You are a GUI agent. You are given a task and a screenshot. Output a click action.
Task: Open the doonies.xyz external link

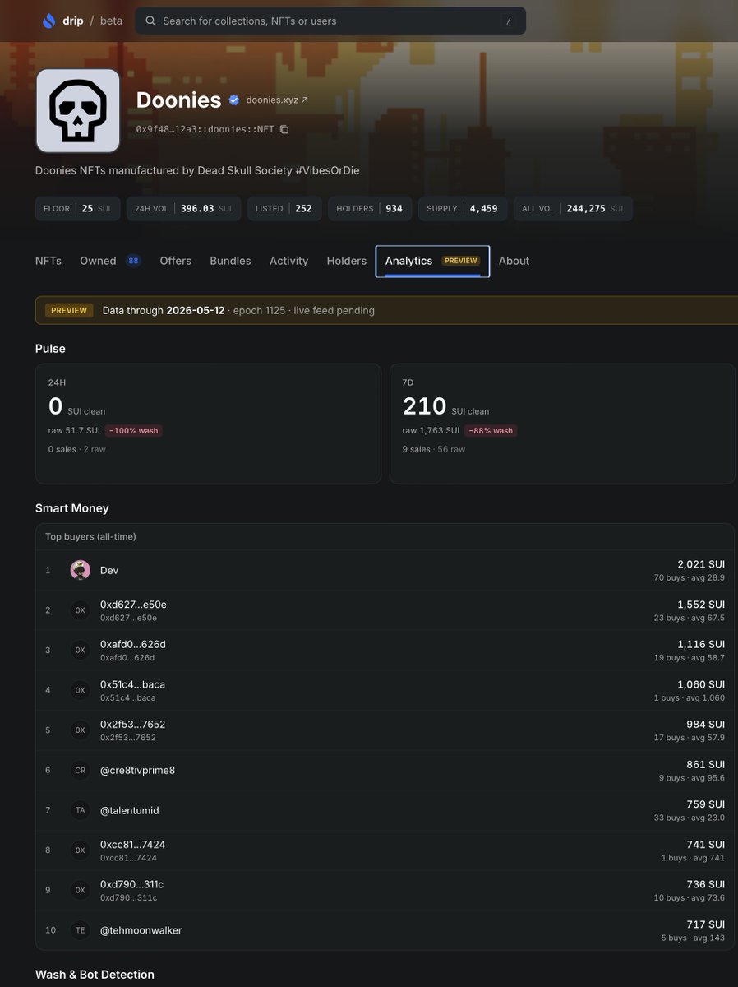(x=277, y=100)
